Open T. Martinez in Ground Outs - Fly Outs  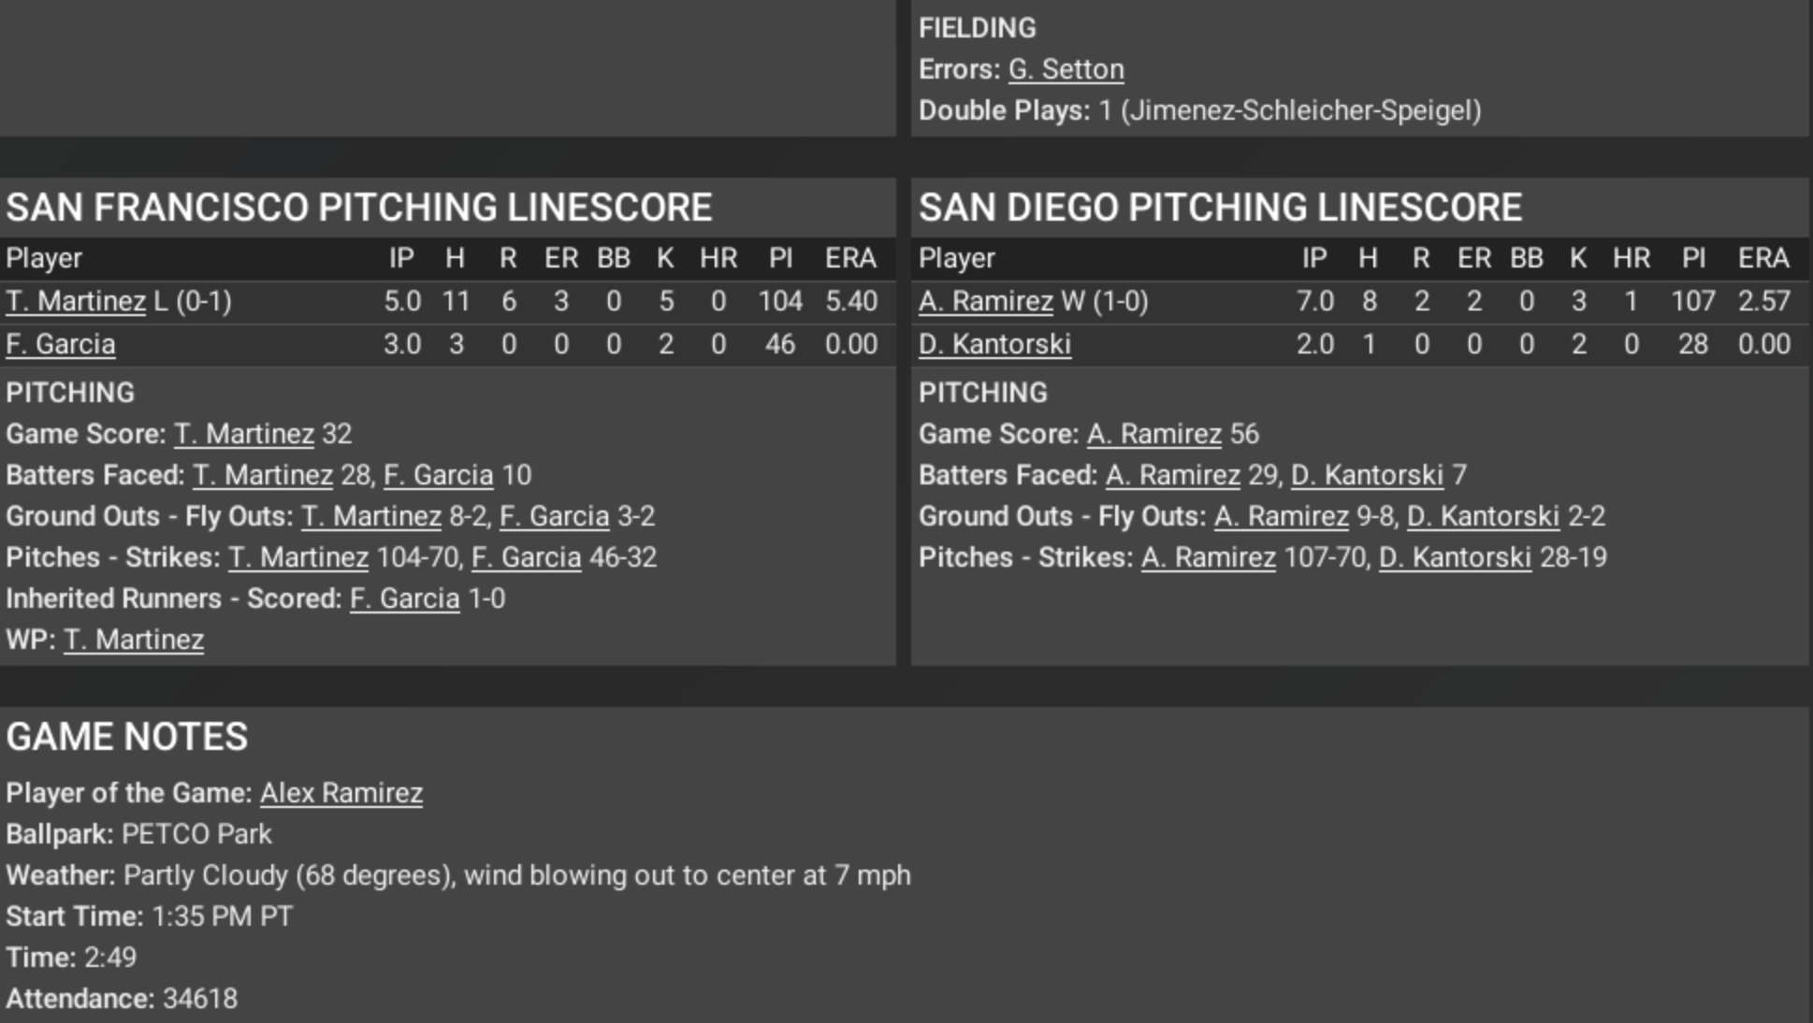click(x=370, y=516)
